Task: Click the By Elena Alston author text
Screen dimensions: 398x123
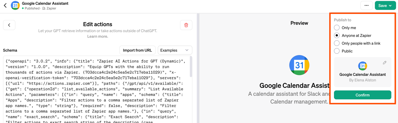Action: (362, 80)
